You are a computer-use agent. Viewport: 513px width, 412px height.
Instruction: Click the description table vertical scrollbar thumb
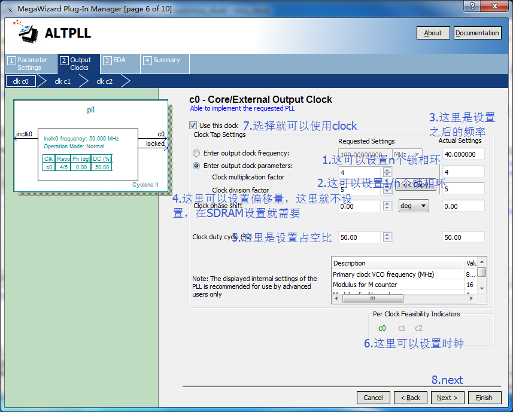482,272
